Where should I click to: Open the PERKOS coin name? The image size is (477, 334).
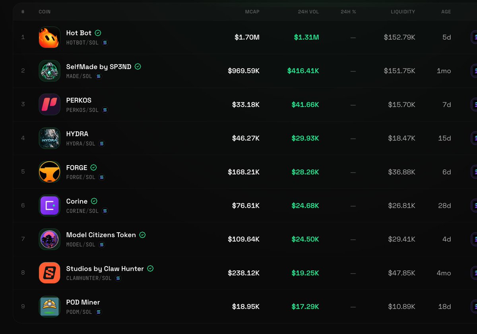tap(79, 100)
